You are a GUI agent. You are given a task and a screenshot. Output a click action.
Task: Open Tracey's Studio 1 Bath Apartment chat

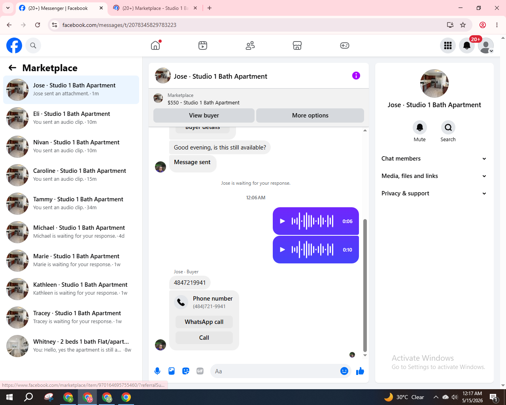pyautogui.click(x=71, y=318)
